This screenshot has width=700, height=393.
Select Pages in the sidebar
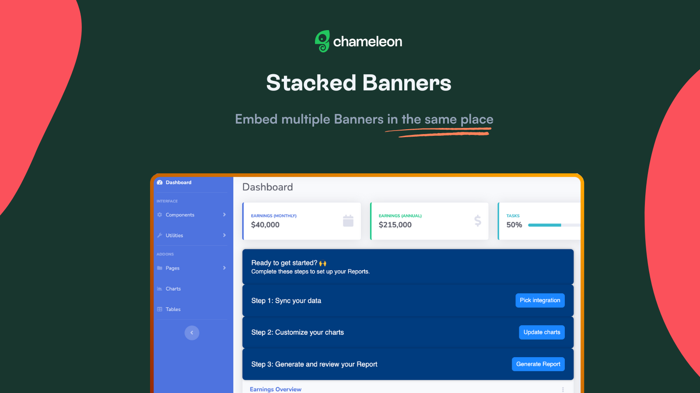[x=192, y=268]
